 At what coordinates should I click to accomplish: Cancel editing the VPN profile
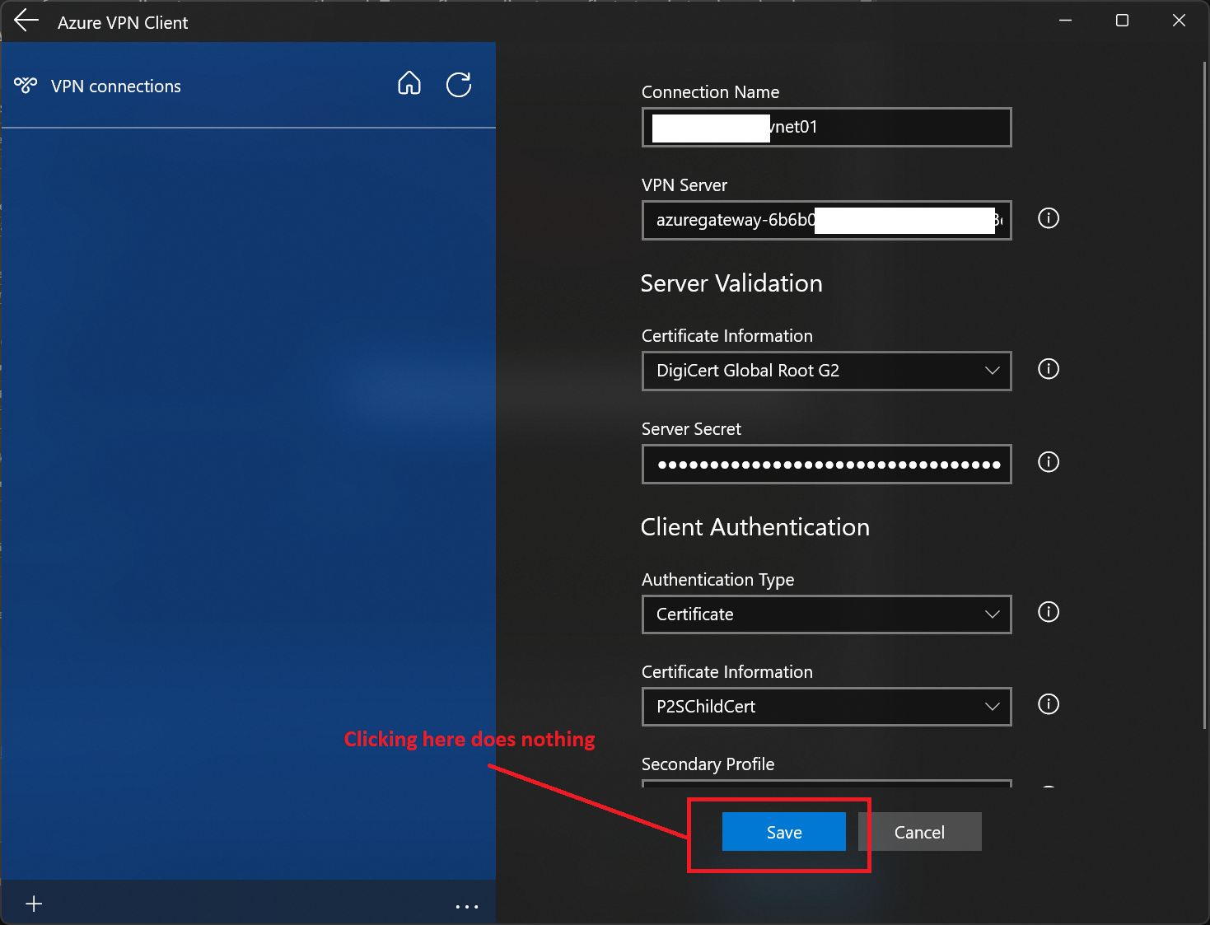point(920,832)
